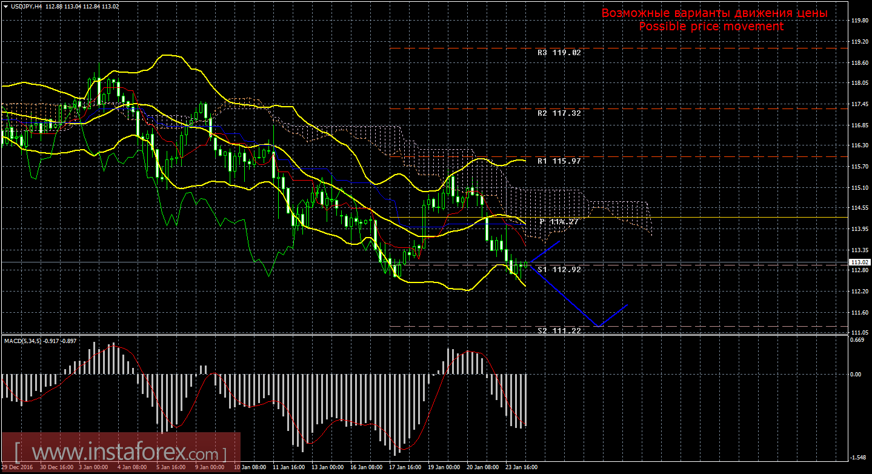
Task: Click the 20 Jan 08:00 time label
Action: [483, 468]
